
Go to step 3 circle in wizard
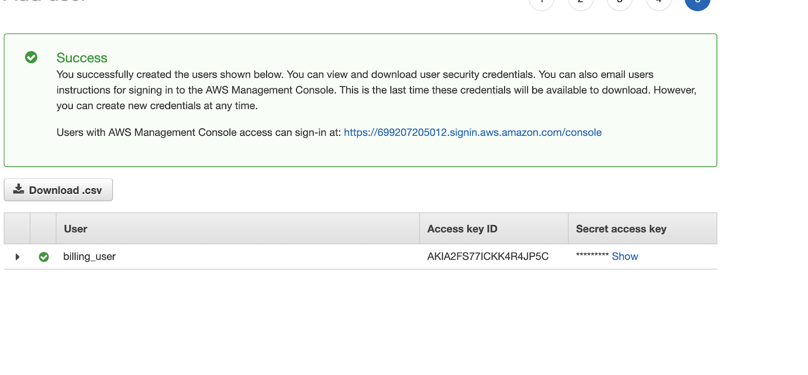(x=620, y=3)
